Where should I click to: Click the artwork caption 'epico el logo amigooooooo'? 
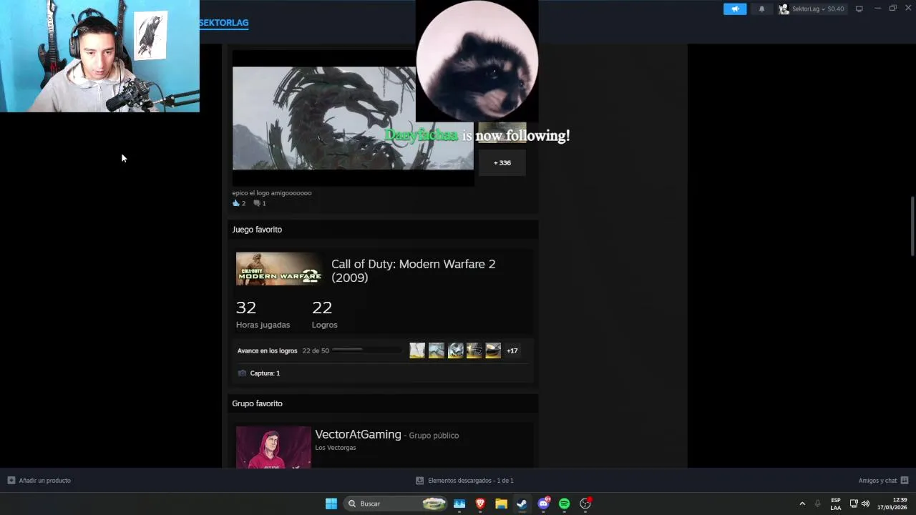point(272,193)
